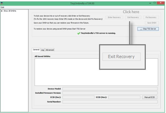This screenshot has width=166, height=113.
Task: Switch to the General tab
Action: tap(36, 50)
